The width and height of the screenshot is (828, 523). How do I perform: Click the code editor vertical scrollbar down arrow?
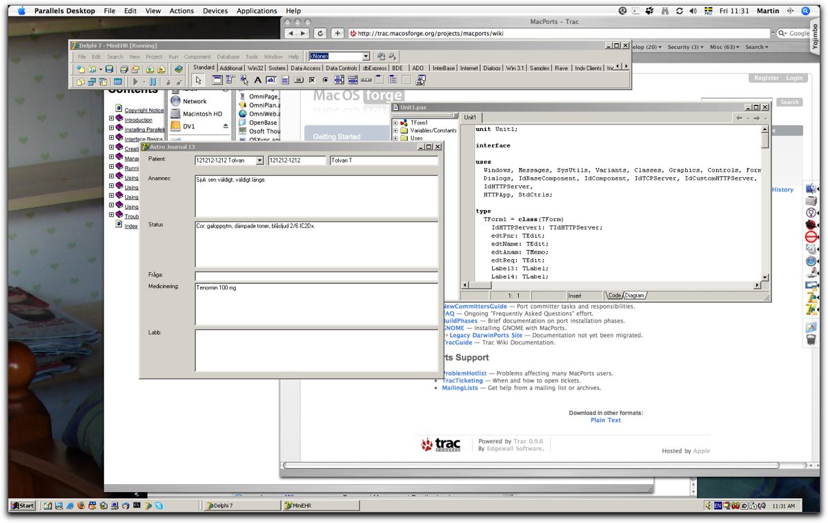[765, 277]
